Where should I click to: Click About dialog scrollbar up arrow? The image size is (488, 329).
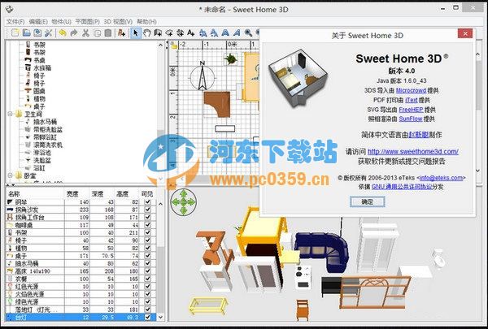point(478,54)
